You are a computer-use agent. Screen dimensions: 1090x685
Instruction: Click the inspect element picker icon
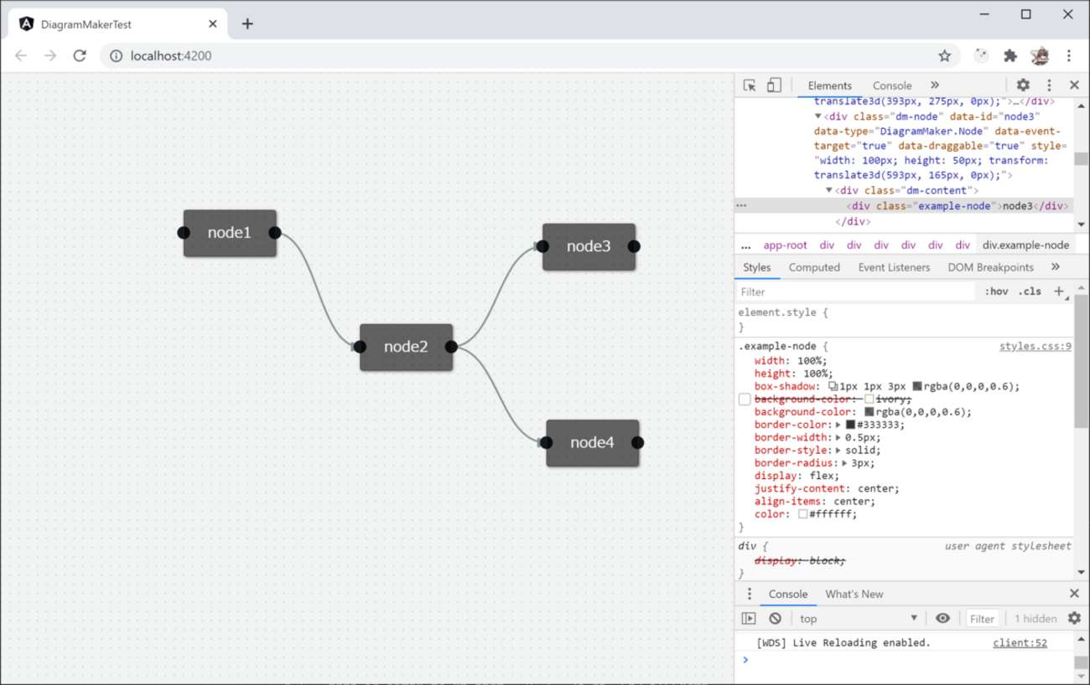(750, 85)
